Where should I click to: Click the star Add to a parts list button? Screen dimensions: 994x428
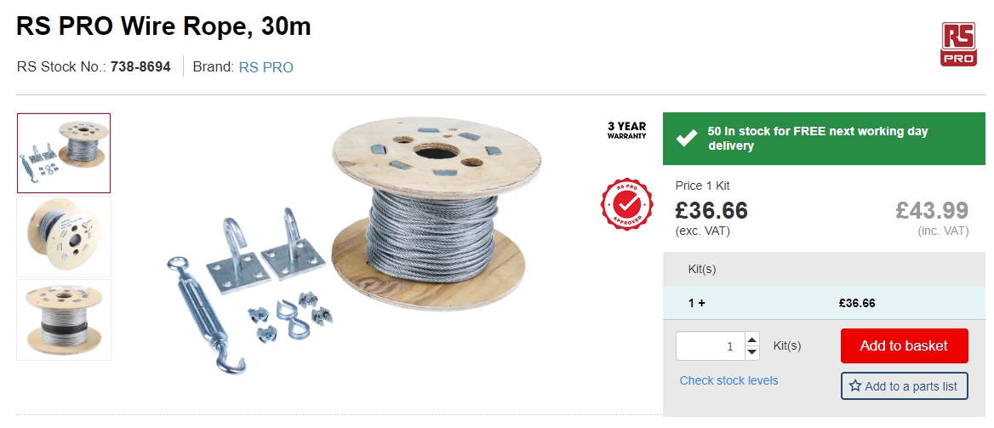(x=904, y=386)
